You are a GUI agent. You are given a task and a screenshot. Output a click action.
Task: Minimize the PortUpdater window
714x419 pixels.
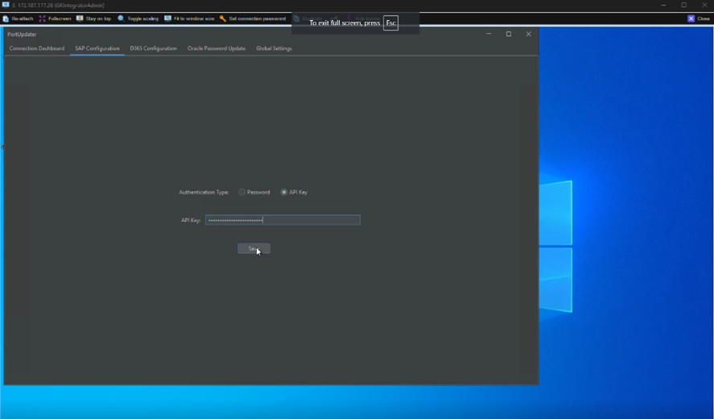489,34
